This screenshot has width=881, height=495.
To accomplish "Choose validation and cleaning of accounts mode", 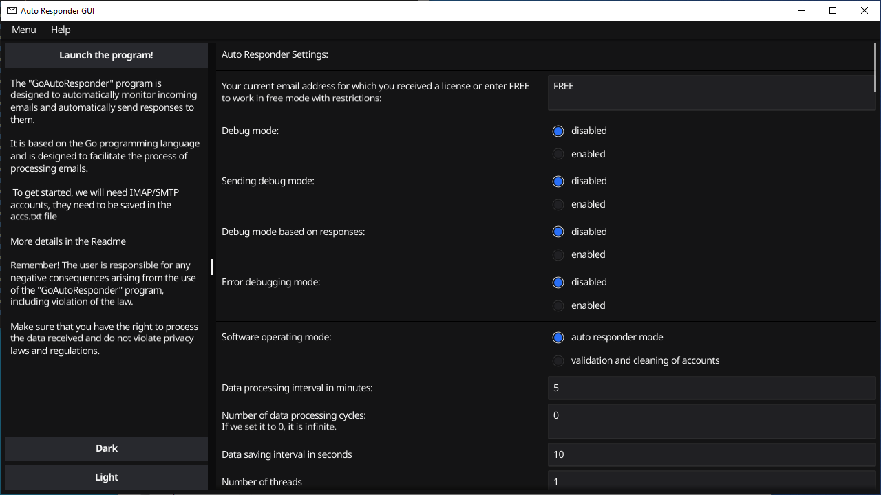I will (x=636, y=360).
